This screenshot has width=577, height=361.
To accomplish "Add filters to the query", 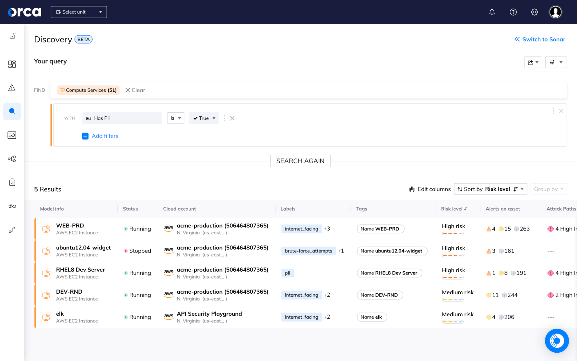I will click(100, 136).
